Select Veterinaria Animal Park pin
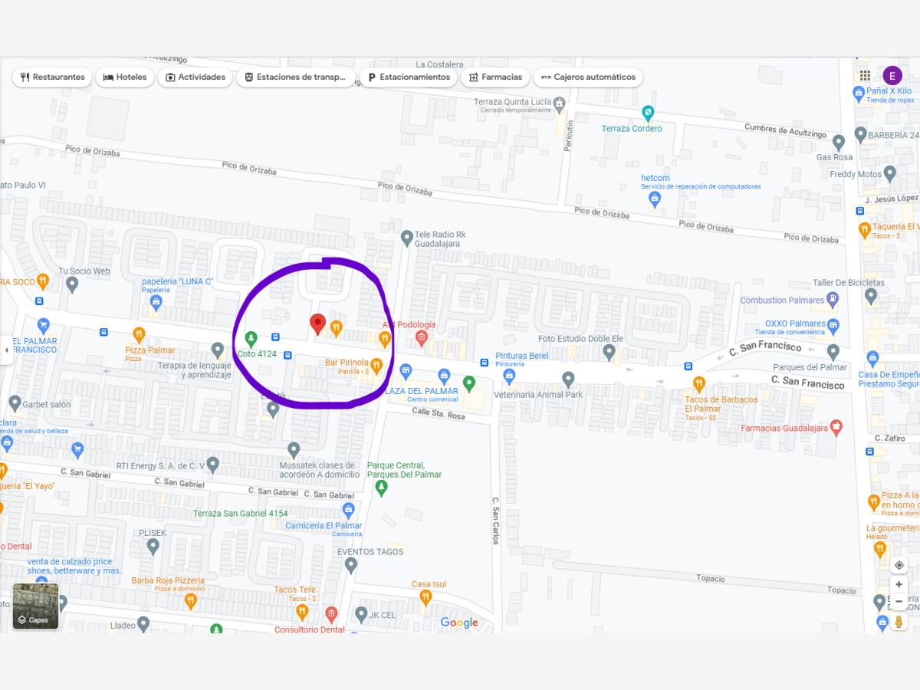920x690 pixels. (568, 379)
